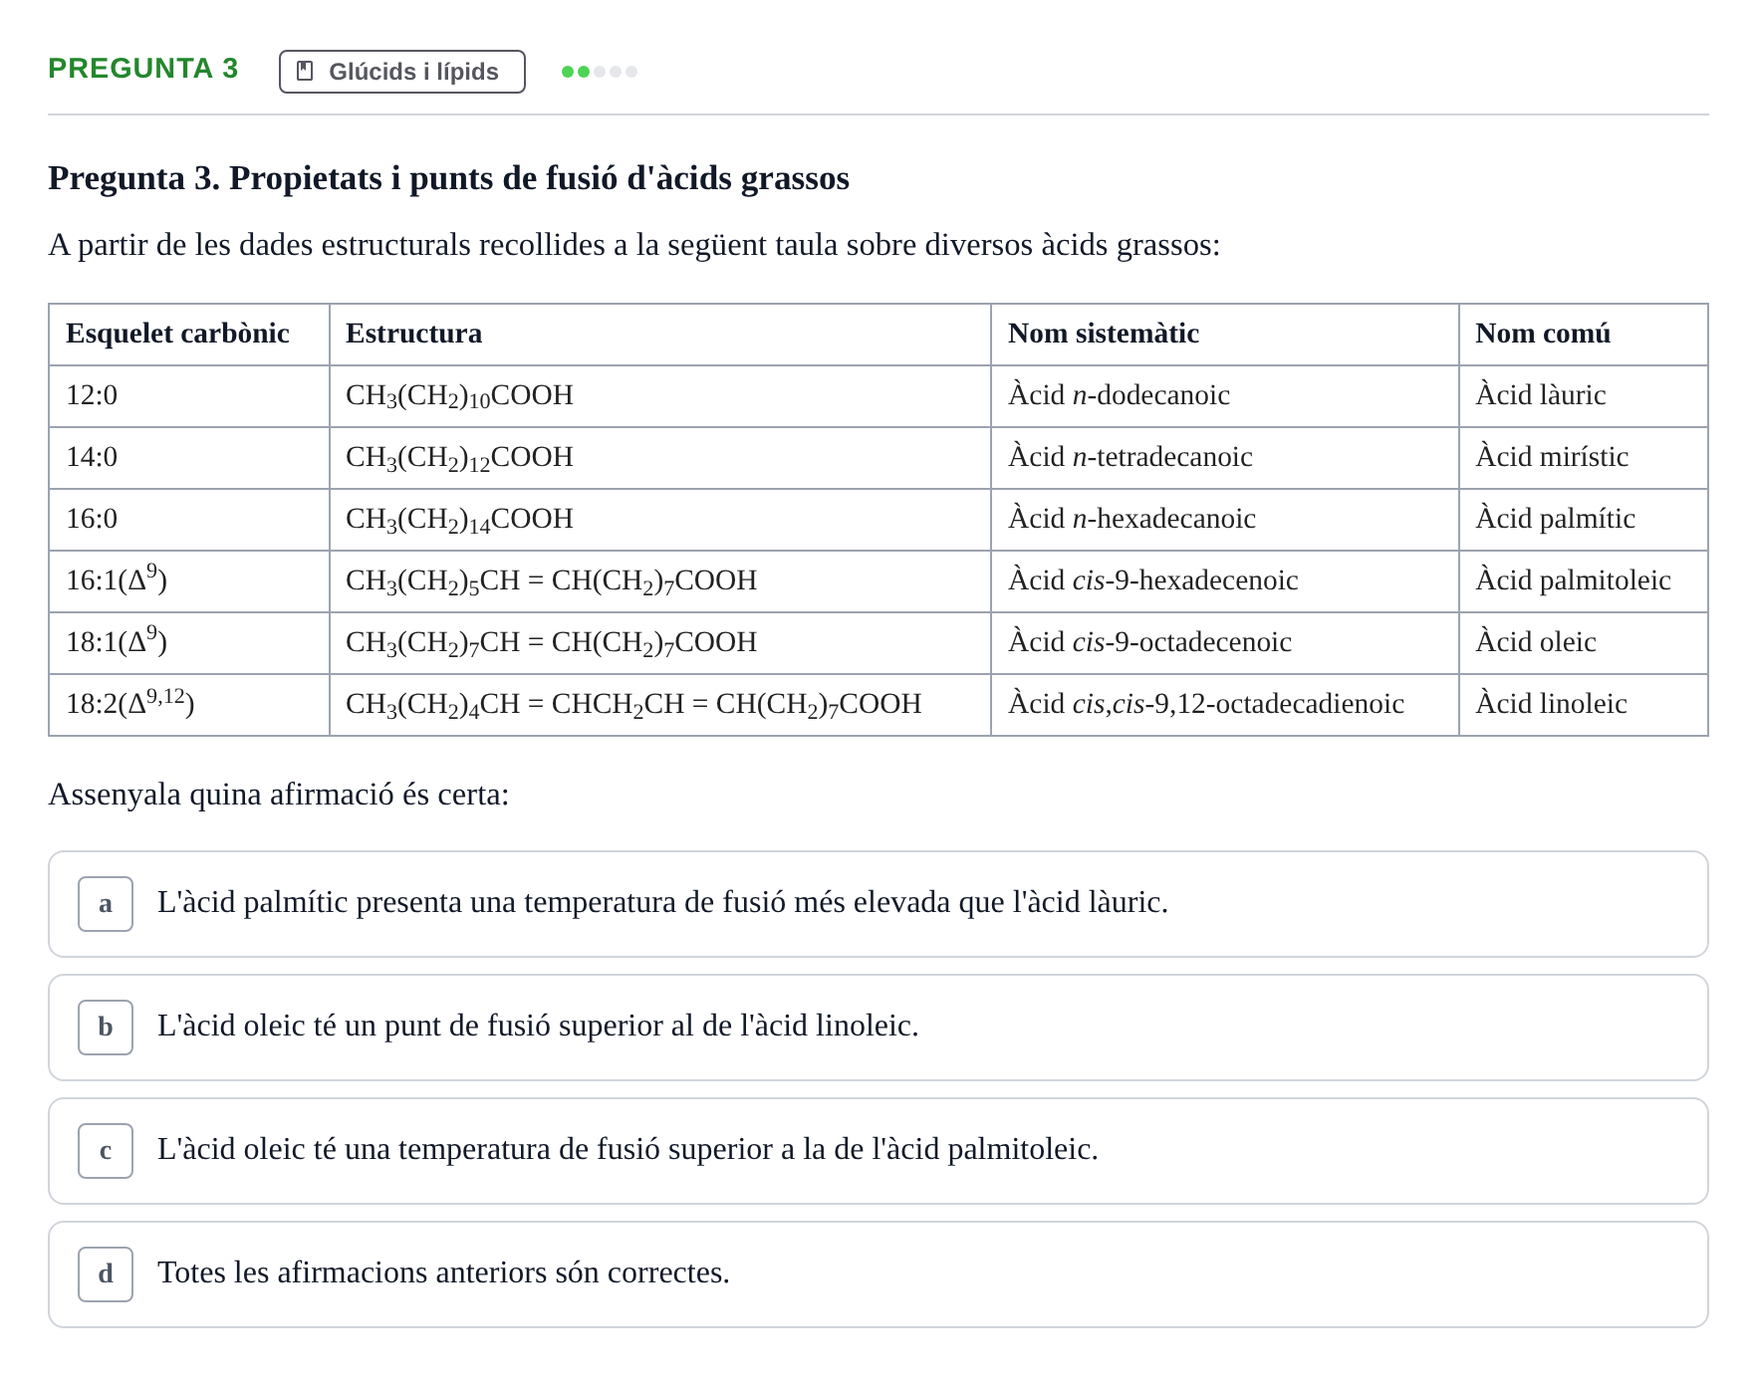
Task: Click the CH3(CH2)10COOH structure cell
Action: pos(660,396)
